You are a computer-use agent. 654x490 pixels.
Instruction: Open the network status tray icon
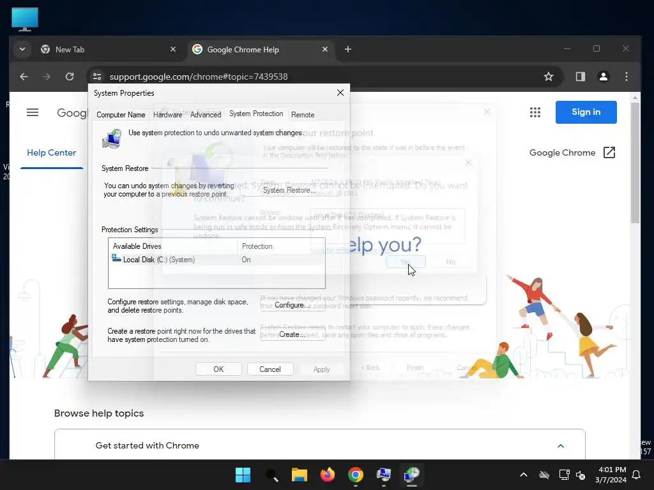coord(565,475)
